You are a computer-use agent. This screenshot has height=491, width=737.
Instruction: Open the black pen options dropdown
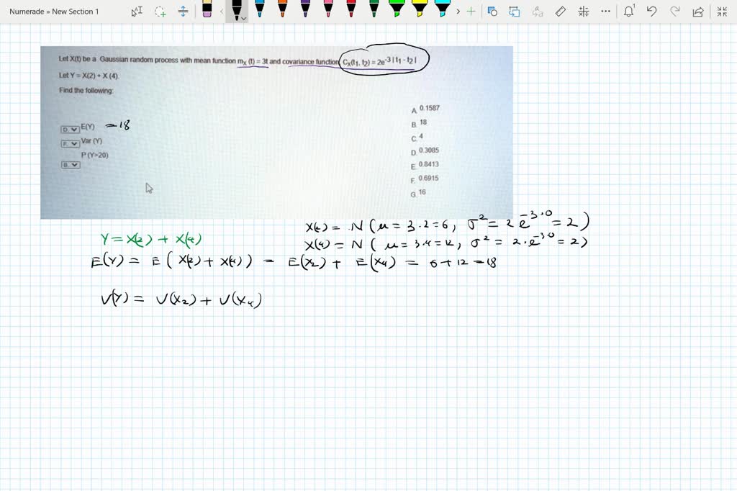coord(245,18)
